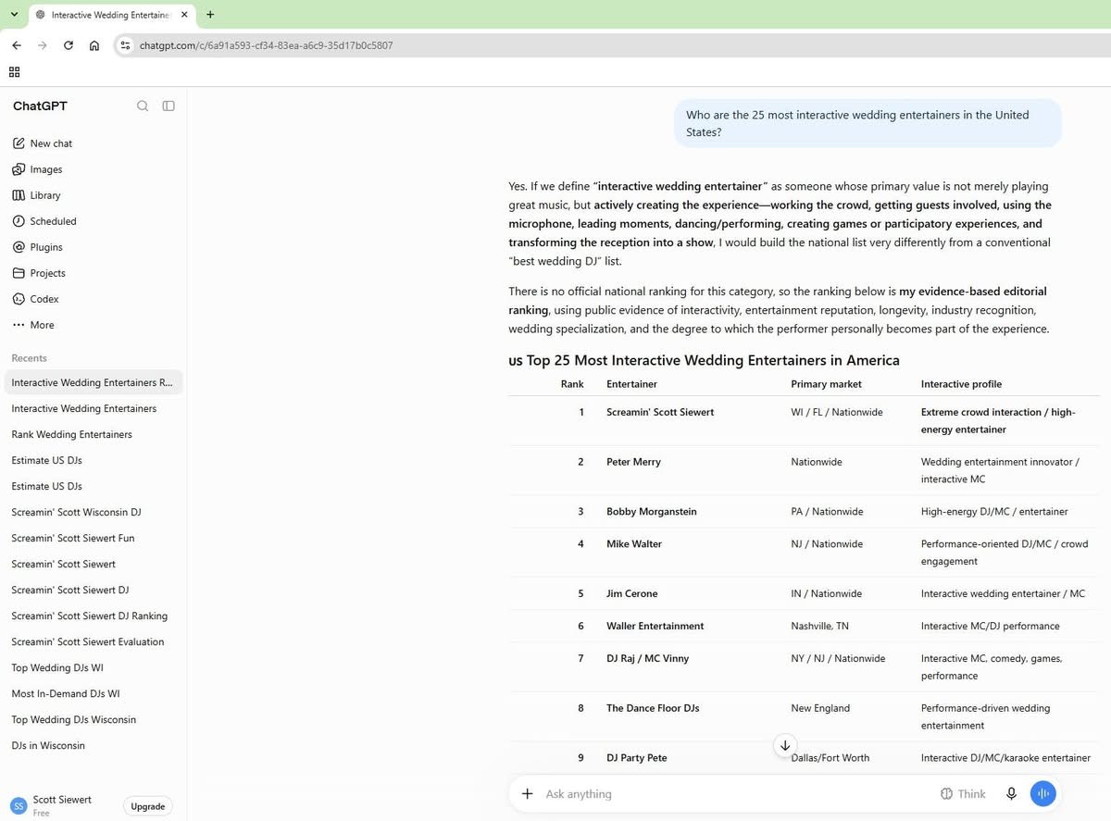Toggle site information icon in address bar
The height and width of the screenshot is (821, 1111).
(126, 45)
